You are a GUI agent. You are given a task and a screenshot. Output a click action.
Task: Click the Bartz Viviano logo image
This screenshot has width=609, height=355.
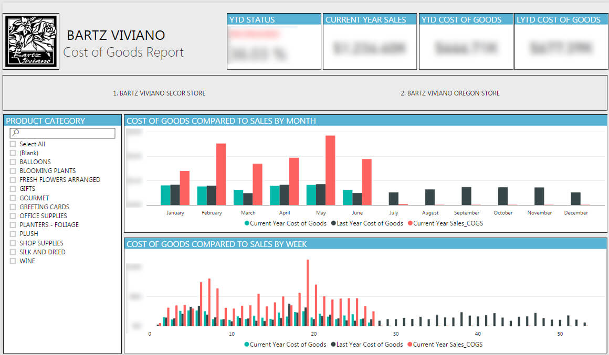click(x=31, y=41)
